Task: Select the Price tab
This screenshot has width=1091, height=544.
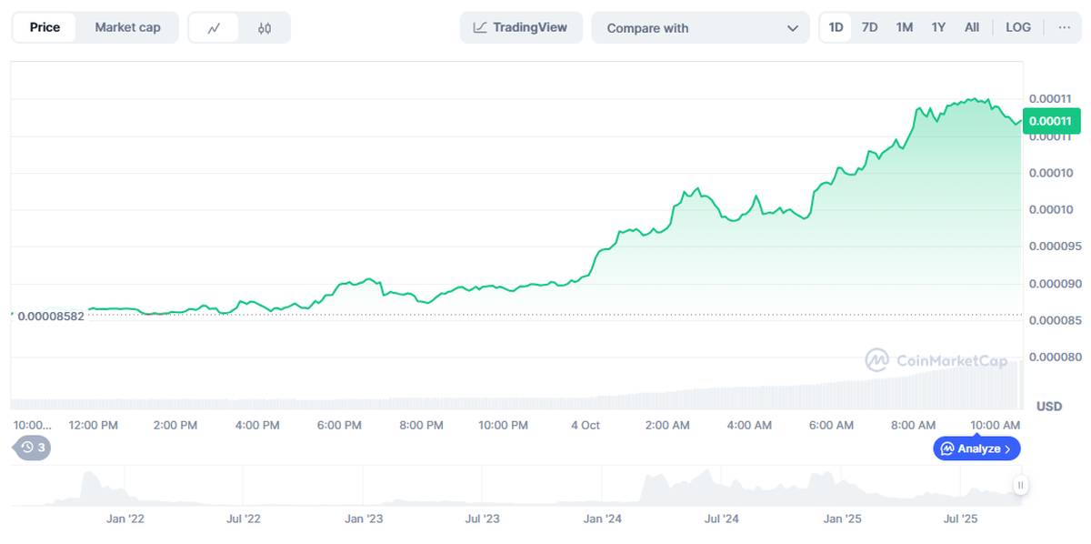Action: click(x=45, y=27)
